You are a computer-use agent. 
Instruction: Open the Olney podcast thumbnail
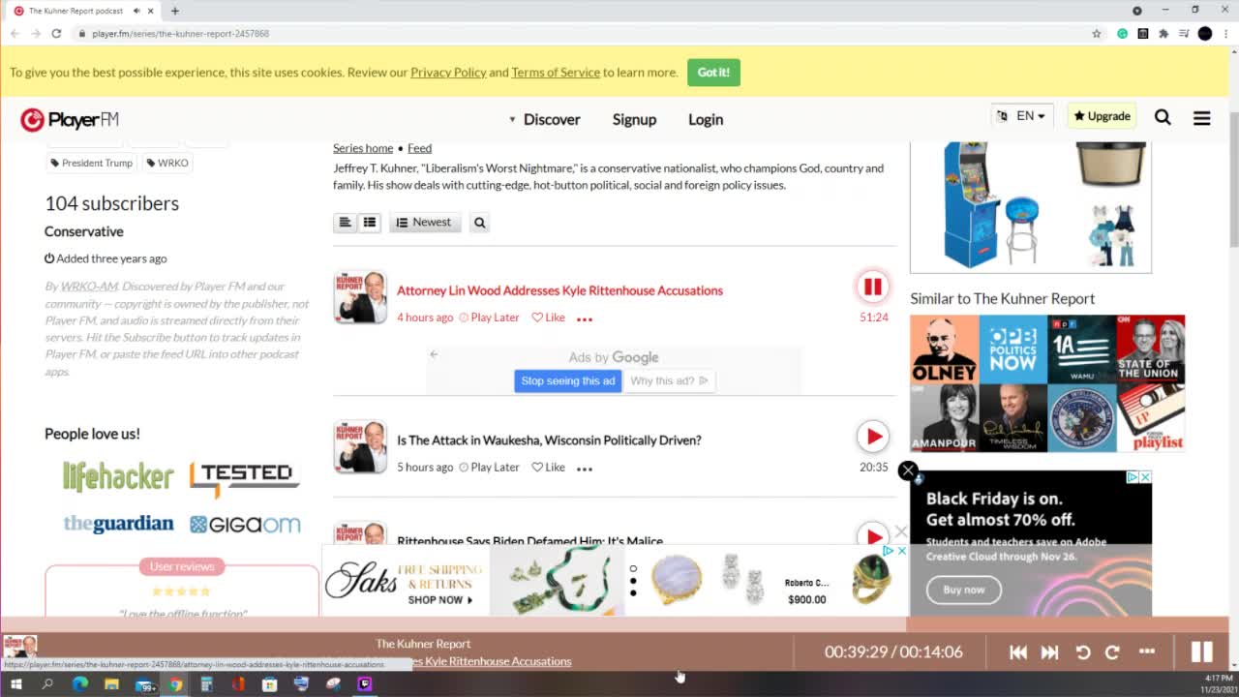click(x=944, y=348)
